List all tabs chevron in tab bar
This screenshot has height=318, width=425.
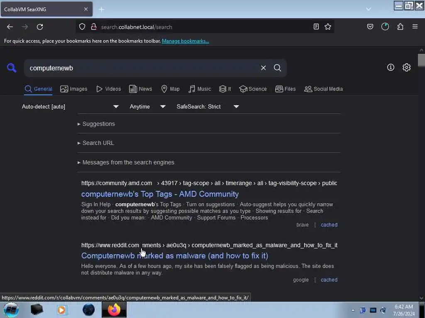pos(369,9)
